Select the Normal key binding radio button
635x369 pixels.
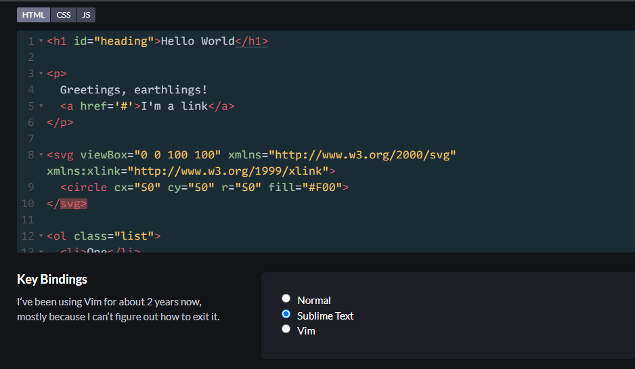click(x=286, y=299)
